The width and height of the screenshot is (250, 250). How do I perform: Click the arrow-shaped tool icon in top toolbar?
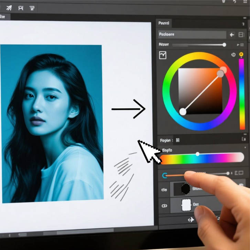coord(9,7)
